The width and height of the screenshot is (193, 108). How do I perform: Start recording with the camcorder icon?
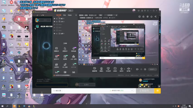click(x=137, y=69)
